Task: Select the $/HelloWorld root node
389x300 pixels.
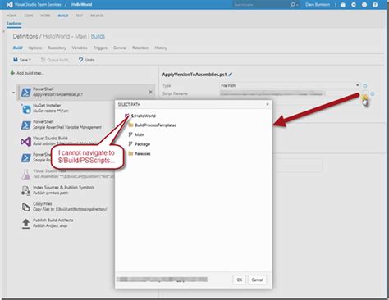Action: 140,116
